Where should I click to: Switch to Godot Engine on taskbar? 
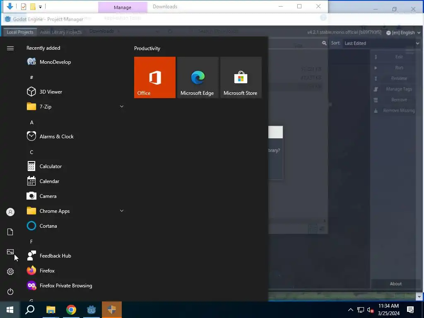(92, 310)
